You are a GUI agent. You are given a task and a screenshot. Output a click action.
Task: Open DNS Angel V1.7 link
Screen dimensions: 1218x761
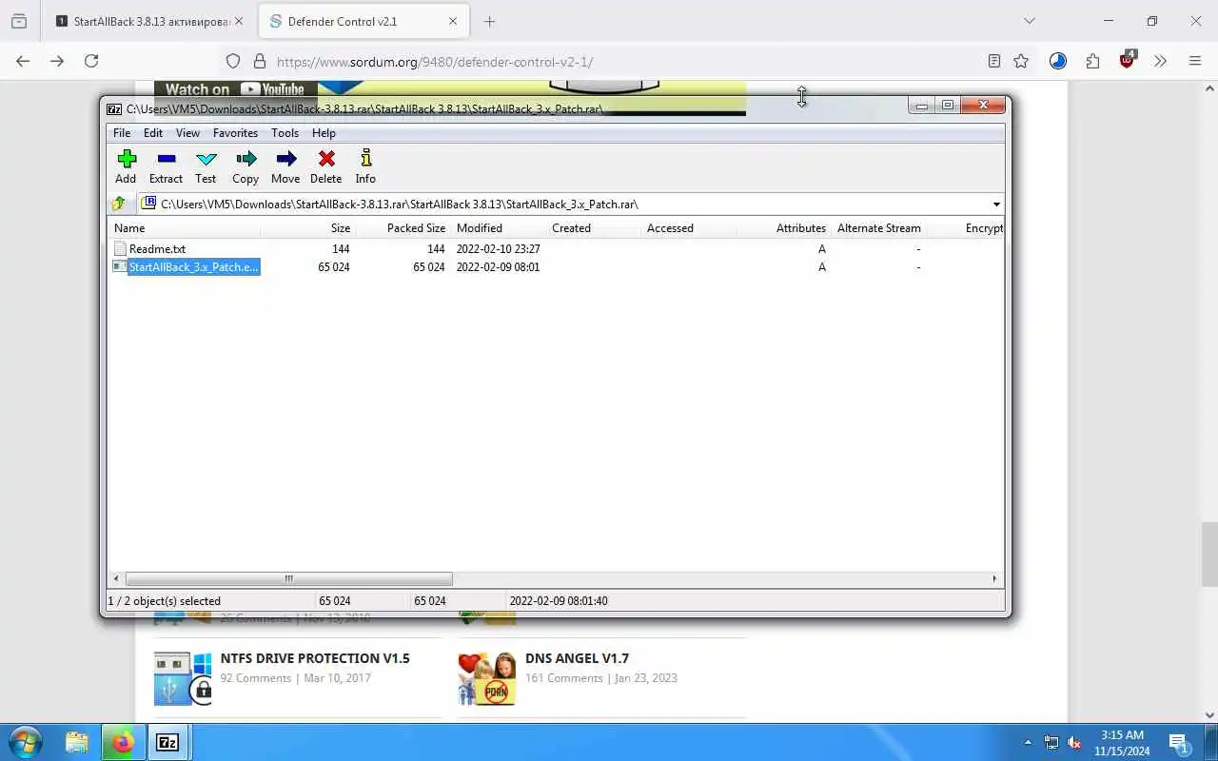coord(577,658)
